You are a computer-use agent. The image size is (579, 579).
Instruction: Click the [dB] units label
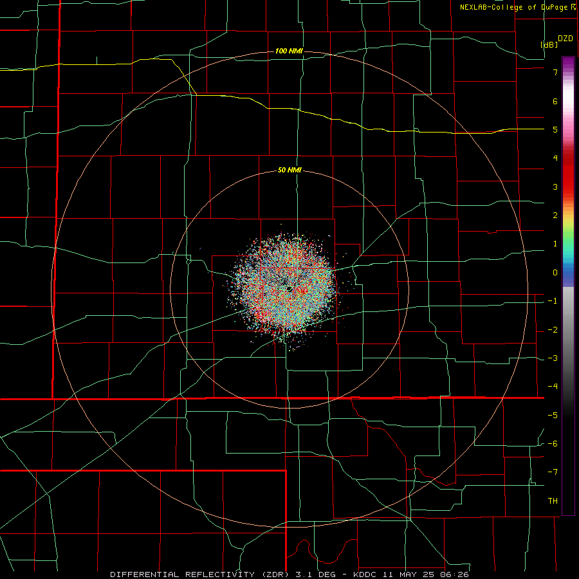click(x=549, y=44)
